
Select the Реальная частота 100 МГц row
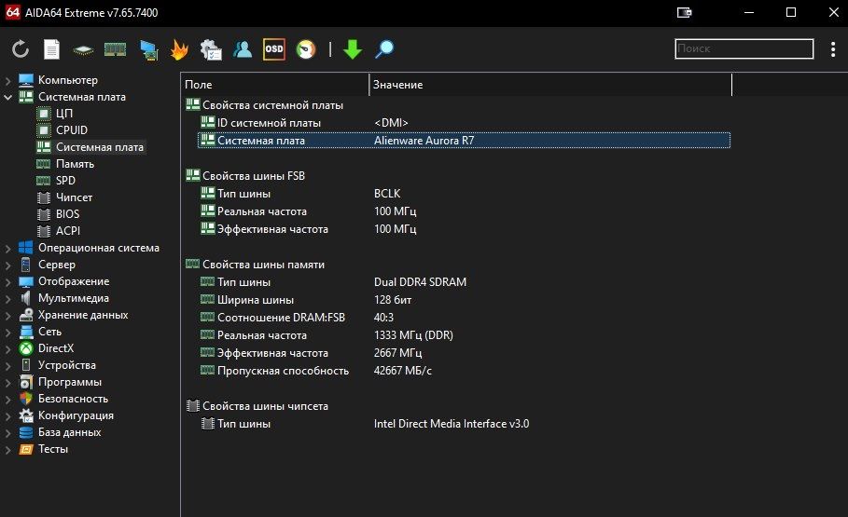[464, 211]
